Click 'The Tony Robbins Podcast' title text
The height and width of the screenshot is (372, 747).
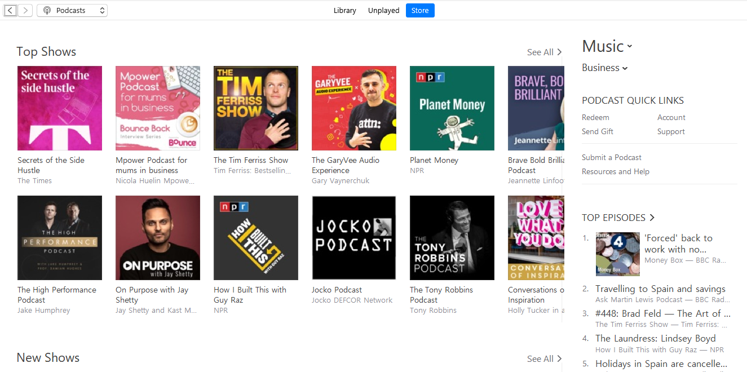tap(441, 295)
